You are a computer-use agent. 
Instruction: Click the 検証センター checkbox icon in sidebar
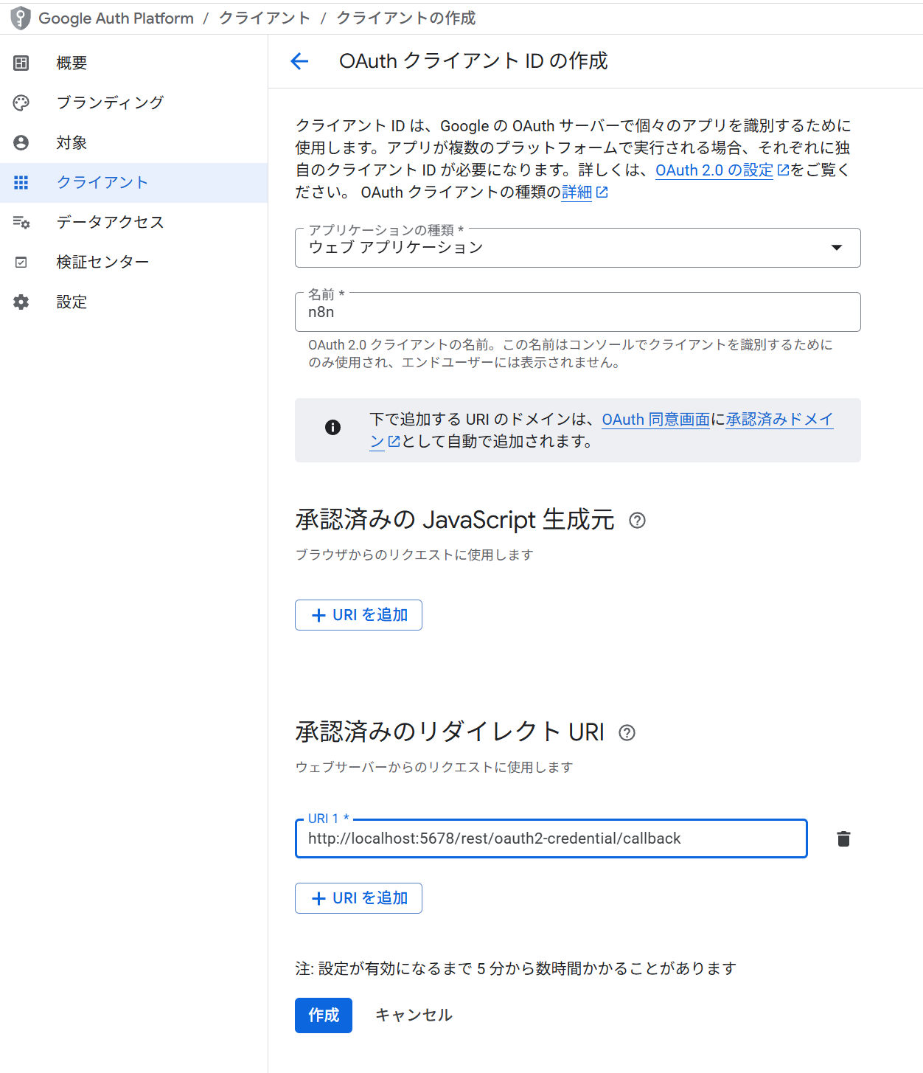point(21,263)
